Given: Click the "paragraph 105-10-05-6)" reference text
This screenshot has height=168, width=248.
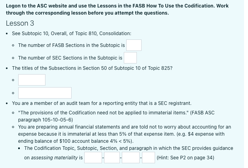Looking at the screenshot, I should tap(45, 120).
